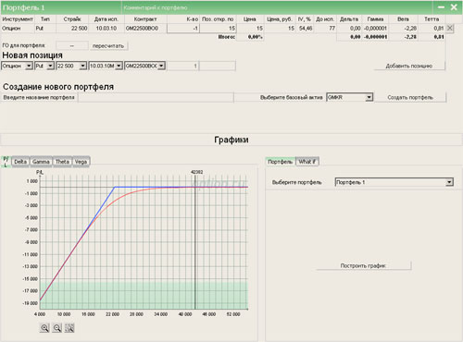Click the zoom-to-selection chart icon
The width and height of the screenshot is (463, 342).
point(69,327)
